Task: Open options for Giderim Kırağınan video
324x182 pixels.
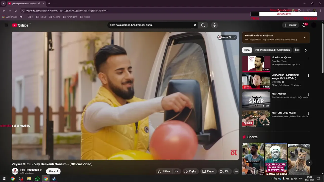Action: (308, 58)
